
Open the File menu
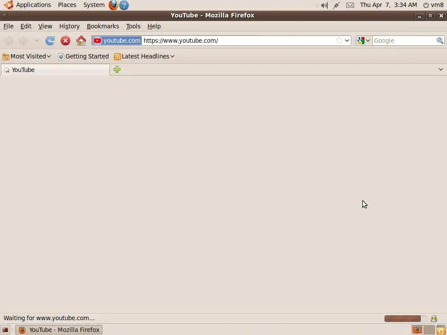point(8,26)
